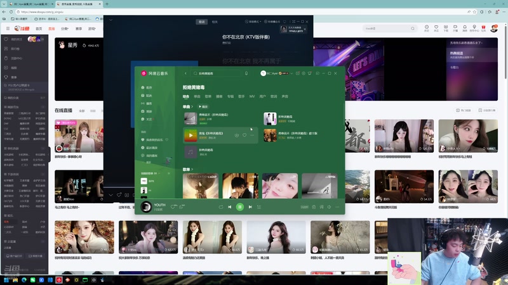The height and width of the screenshot is (285, 508).
Task: Open the Douyu follows heart icon
Action: coord(436,28)
